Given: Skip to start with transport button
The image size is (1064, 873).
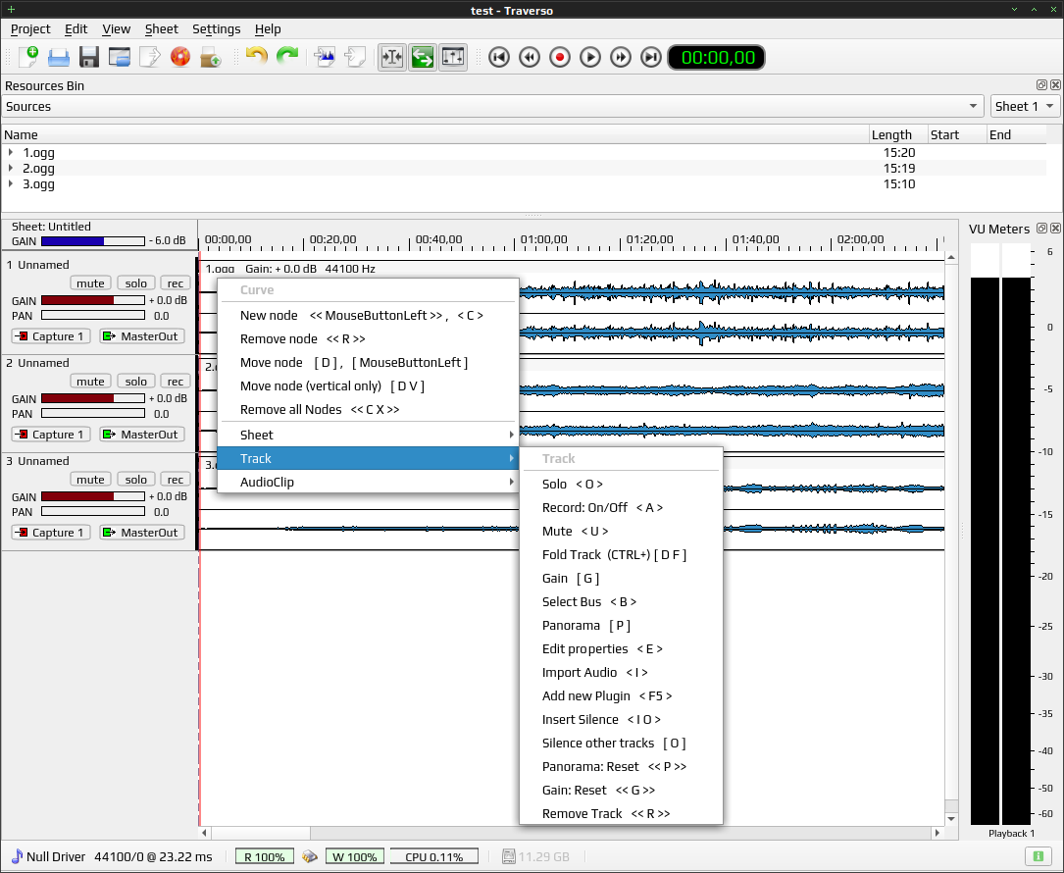Looking at the screenshot, I should [x=499, y=57].
